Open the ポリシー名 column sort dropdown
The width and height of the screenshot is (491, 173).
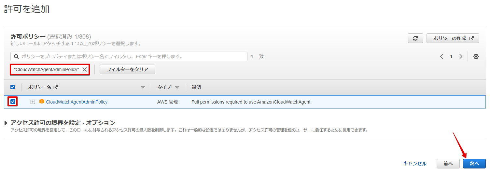(143, 87)
